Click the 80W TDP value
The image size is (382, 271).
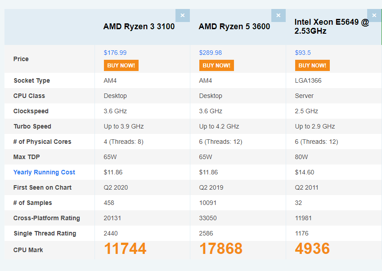click(x=301, y=157)
